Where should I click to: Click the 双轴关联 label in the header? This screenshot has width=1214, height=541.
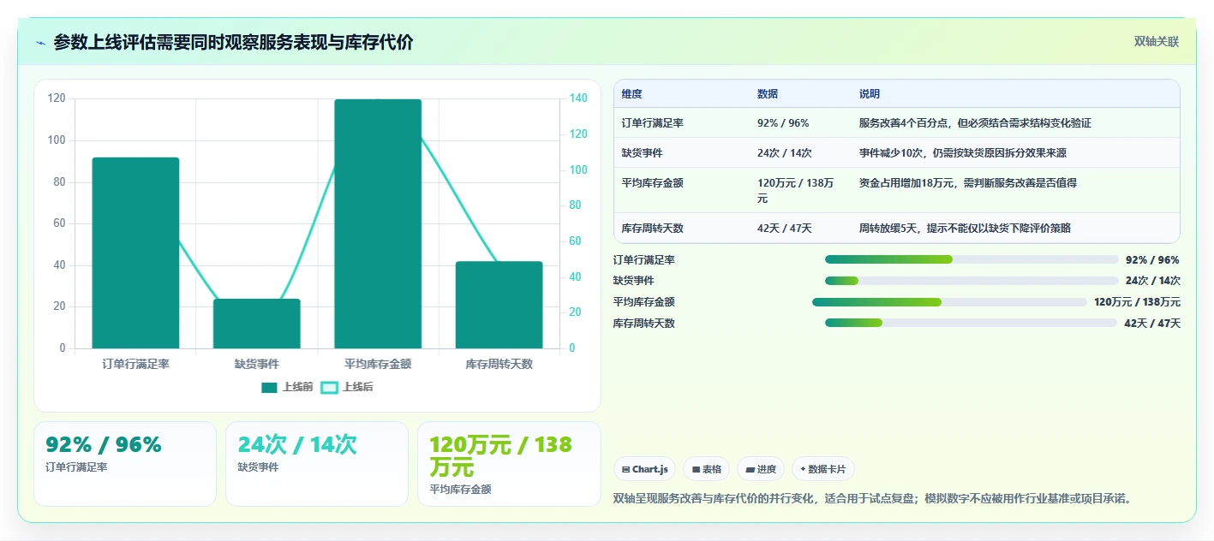1157,42
